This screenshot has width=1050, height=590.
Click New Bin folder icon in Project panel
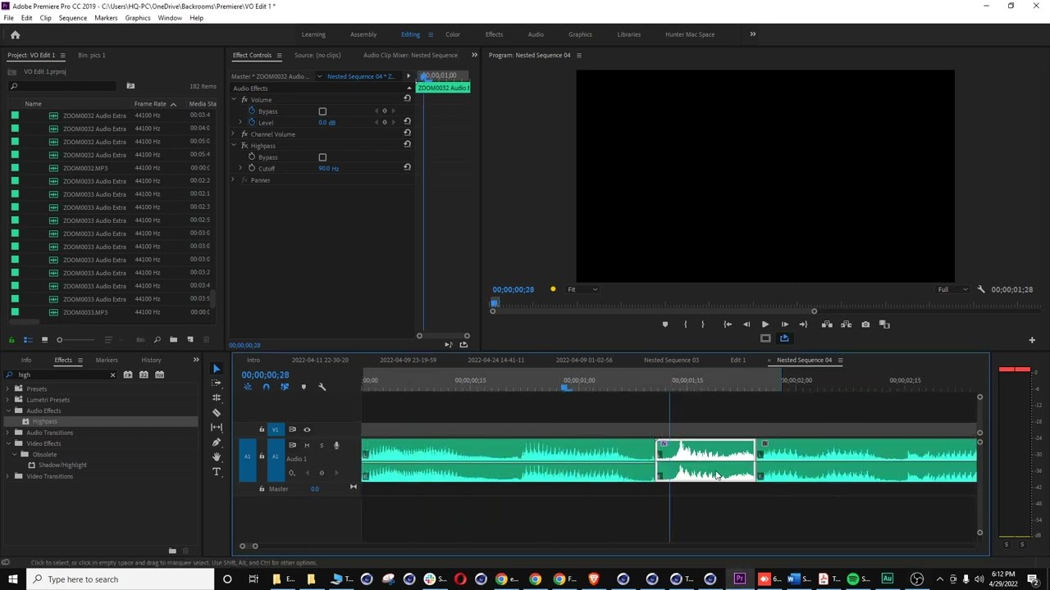(x=173, y=339)
